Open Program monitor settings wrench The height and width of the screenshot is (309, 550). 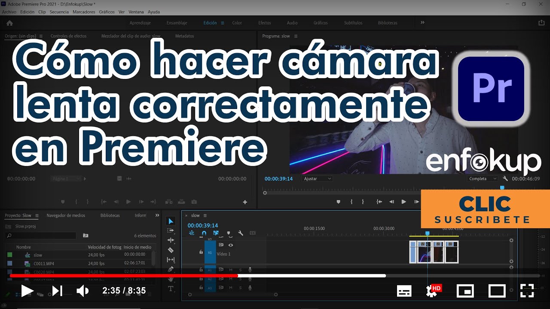coord(505,179)
